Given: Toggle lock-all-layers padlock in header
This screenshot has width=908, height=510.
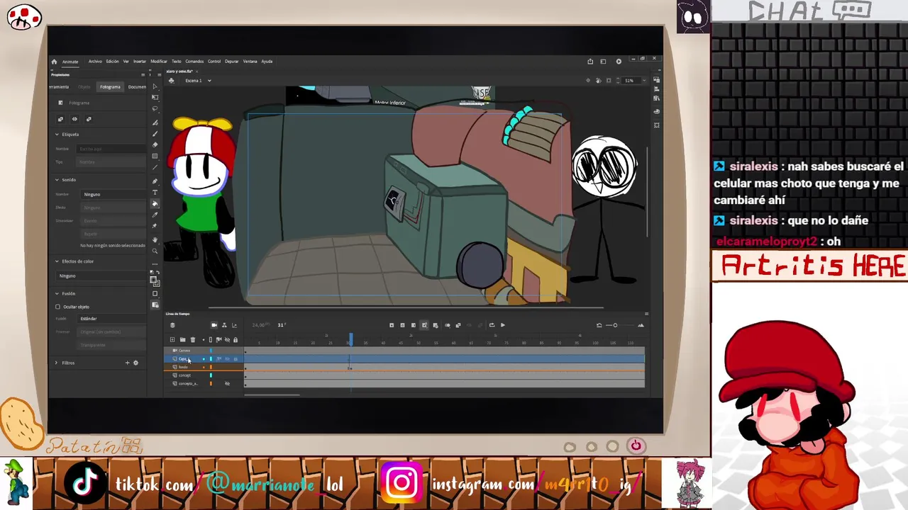Looking at the screenshot, I should [236, 339].
